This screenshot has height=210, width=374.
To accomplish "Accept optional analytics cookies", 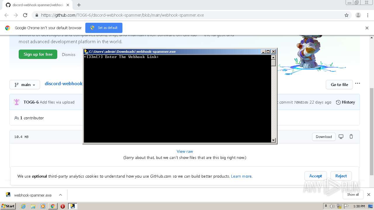I will coord(316,176).
